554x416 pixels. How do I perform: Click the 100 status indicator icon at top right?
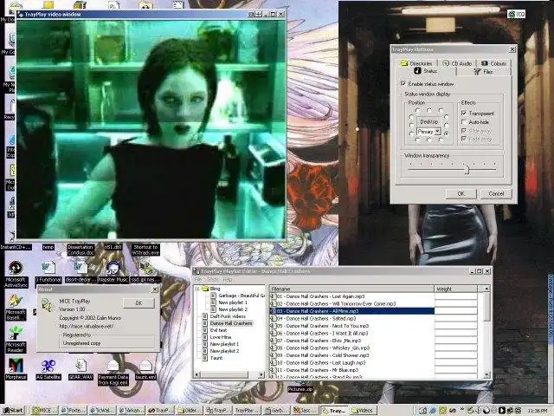click(x=517, y=14)
